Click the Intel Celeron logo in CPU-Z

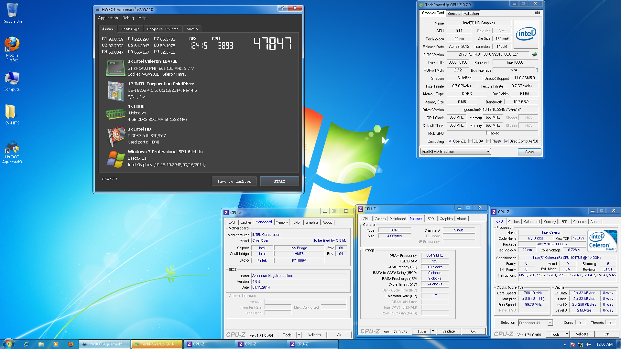602,241
